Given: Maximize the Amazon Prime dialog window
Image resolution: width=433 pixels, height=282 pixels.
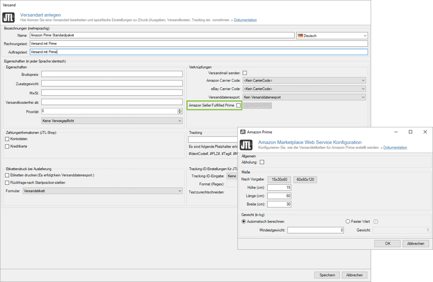Looking at the screenshot, I should pos(410,132).
